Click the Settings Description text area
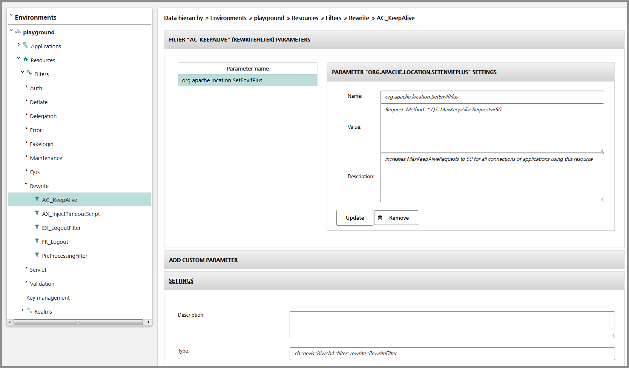The height and width of the screenshot is (368, 629). [x=452, y=325]
